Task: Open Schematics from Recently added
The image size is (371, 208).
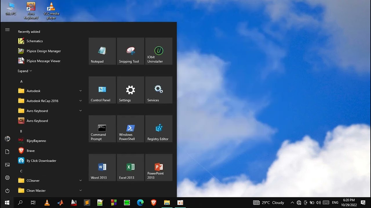Action: point(50,41)
